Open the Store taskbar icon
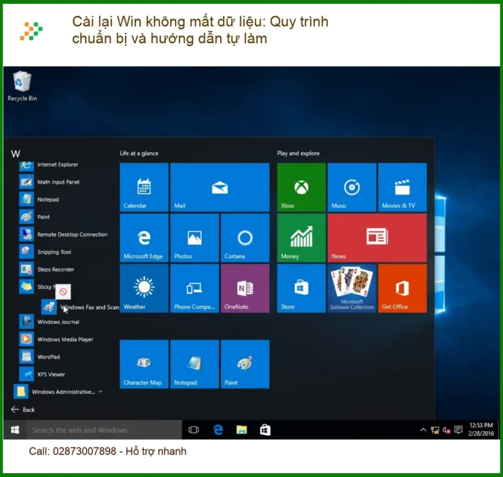503x477 pixels. coord(265,430)
